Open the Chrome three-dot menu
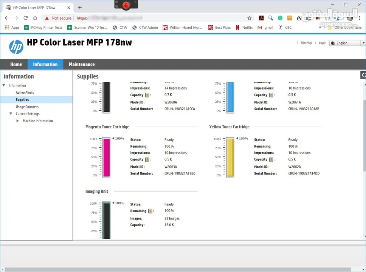 tap(360, 18)
